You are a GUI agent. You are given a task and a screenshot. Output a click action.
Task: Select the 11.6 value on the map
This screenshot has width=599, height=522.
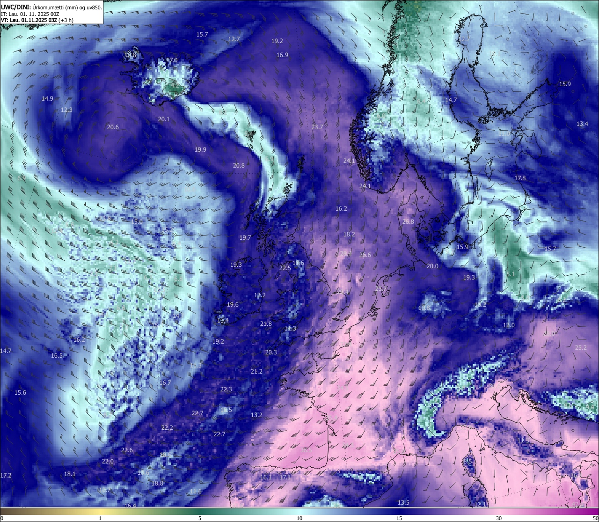196,491
